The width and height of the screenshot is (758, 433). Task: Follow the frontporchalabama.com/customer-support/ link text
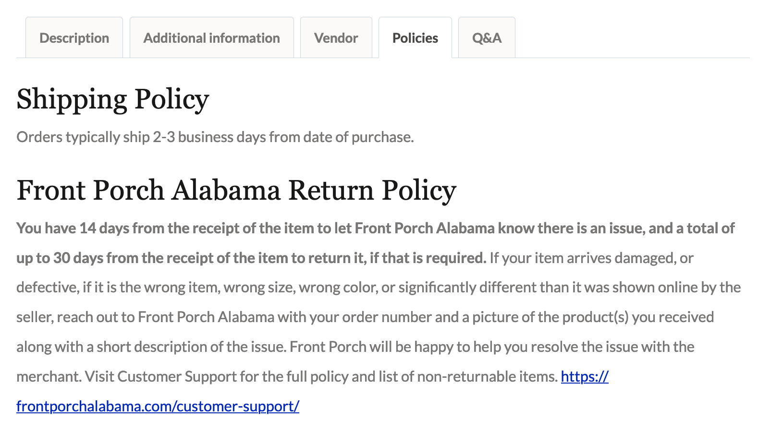tap(158, 406)
